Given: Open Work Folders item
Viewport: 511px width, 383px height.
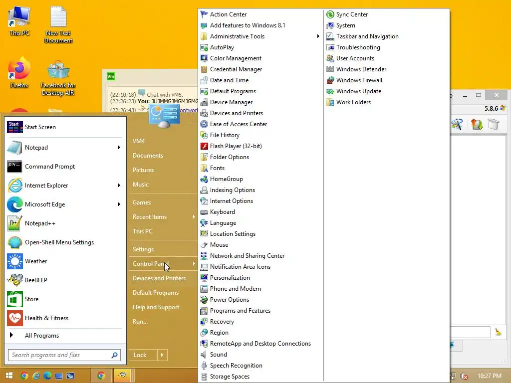Looking at the screenshot, I should 353,102.
